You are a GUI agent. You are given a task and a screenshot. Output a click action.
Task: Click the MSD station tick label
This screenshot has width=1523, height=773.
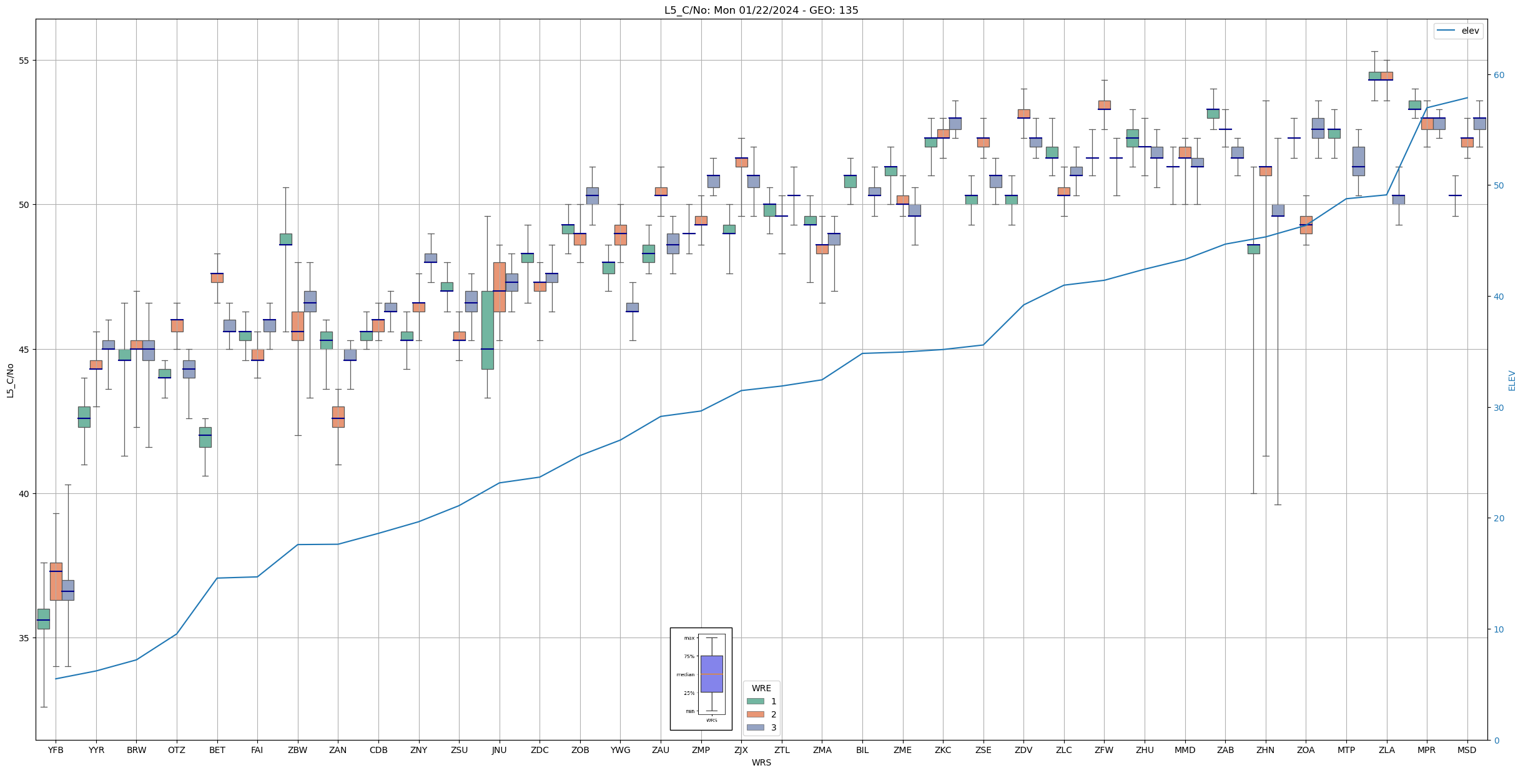[1467, 750]
